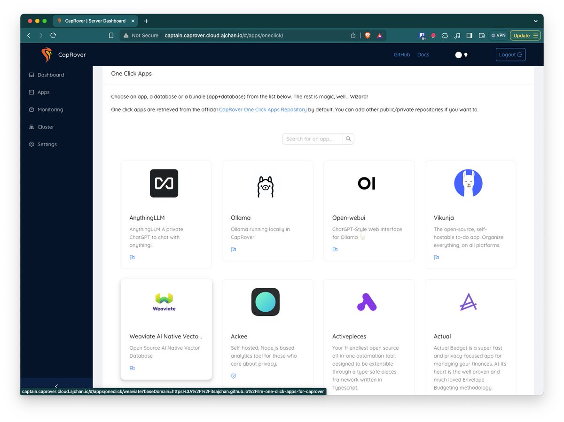Open Settings in the sidebar
The height and width of the screenshot is (422, 564).
click(47, 145)
